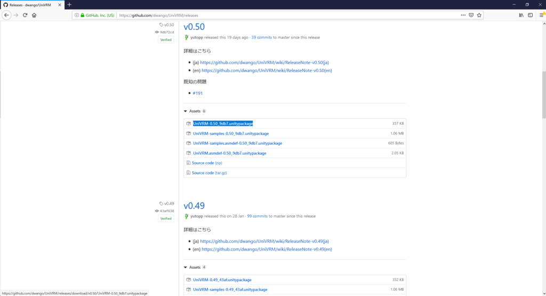Toggle the browser sidebar icon

pyautogui.click(x=531, y=15)
